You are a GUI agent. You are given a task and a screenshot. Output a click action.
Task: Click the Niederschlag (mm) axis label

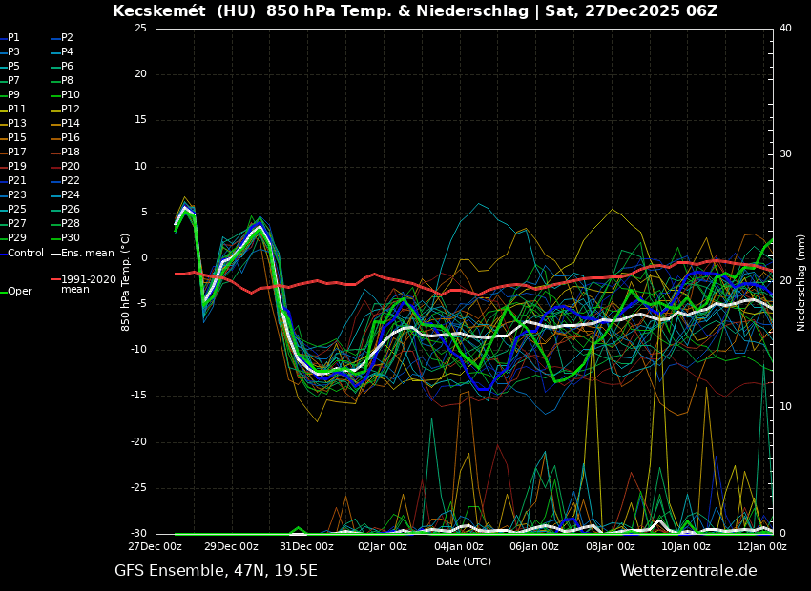tap(801, 282)
